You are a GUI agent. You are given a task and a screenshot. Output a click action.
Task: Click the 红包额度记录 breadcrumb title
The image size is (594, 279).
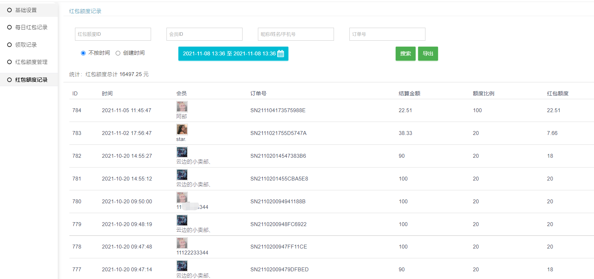coord(85,11)
